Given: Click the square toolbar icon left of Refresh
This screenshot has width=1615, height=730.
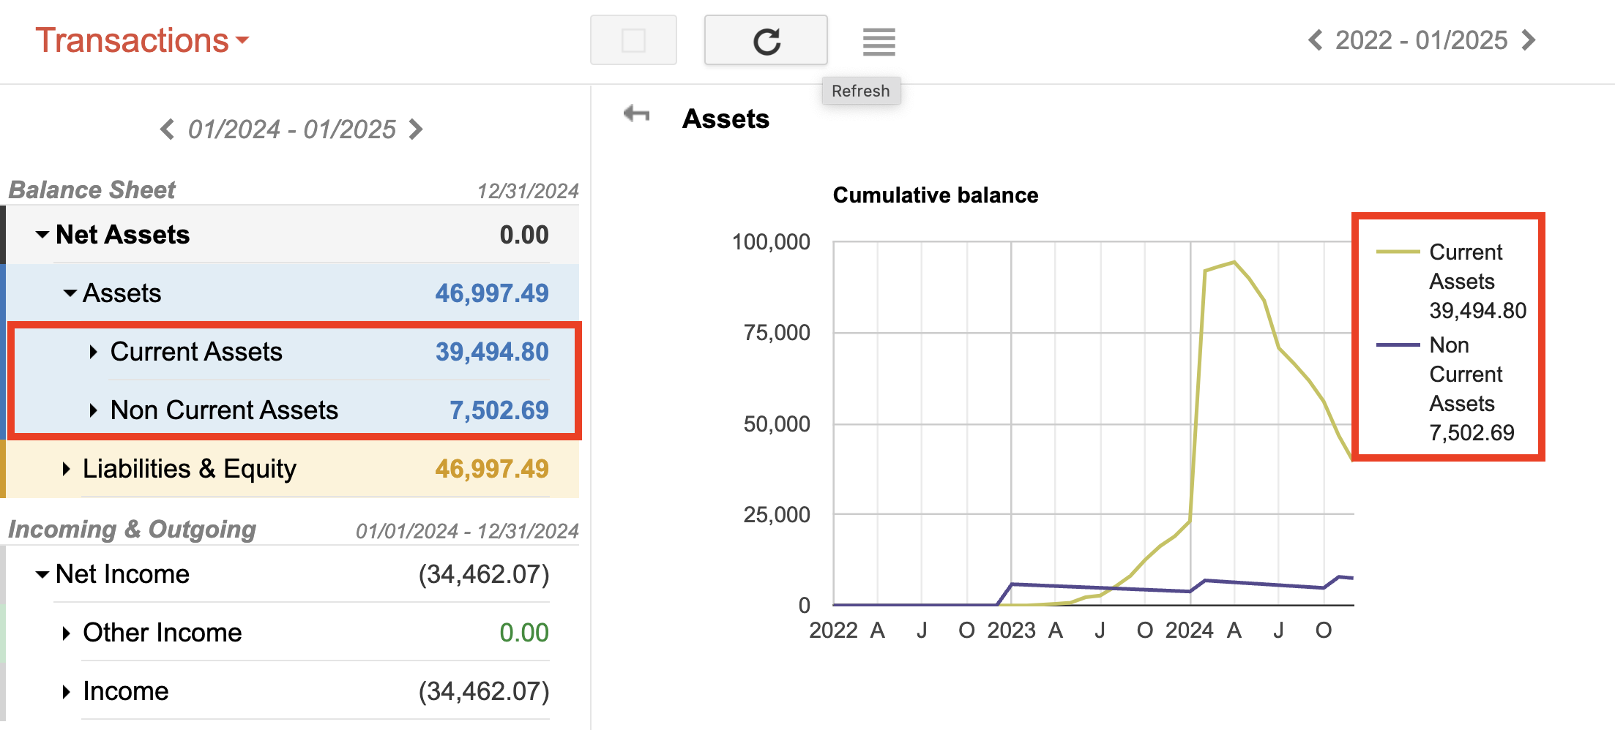Looking at the screenshot, I should (633, 40).
